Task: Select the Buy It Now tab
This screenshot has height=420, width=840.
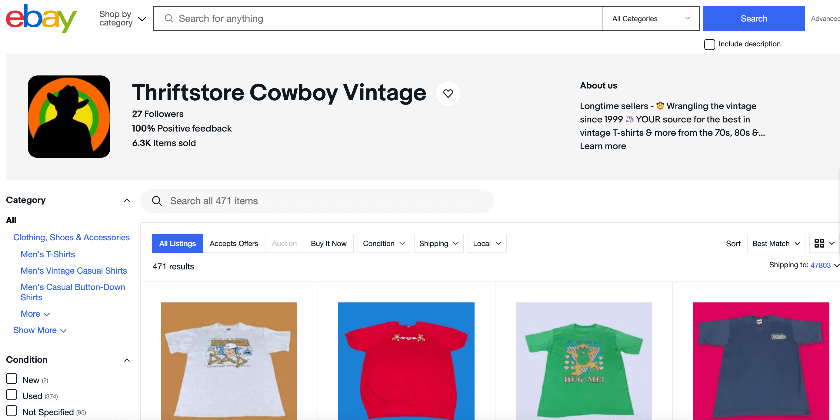Action: (x=328, y=243)
